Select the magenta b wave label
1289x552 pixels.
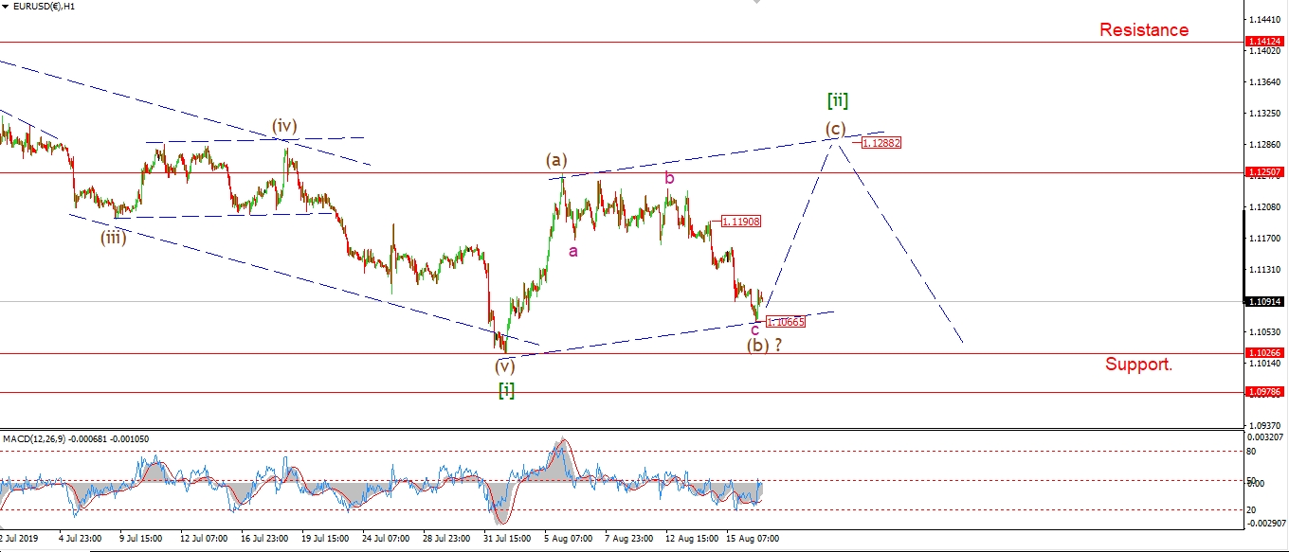pyautogui.click(x=669, y=177)
